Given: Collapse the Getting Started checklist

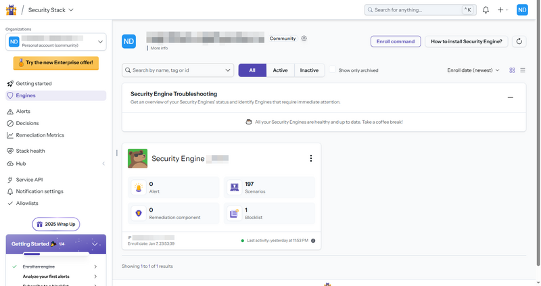Looking at the screenshot, I should tap(95, 244).
